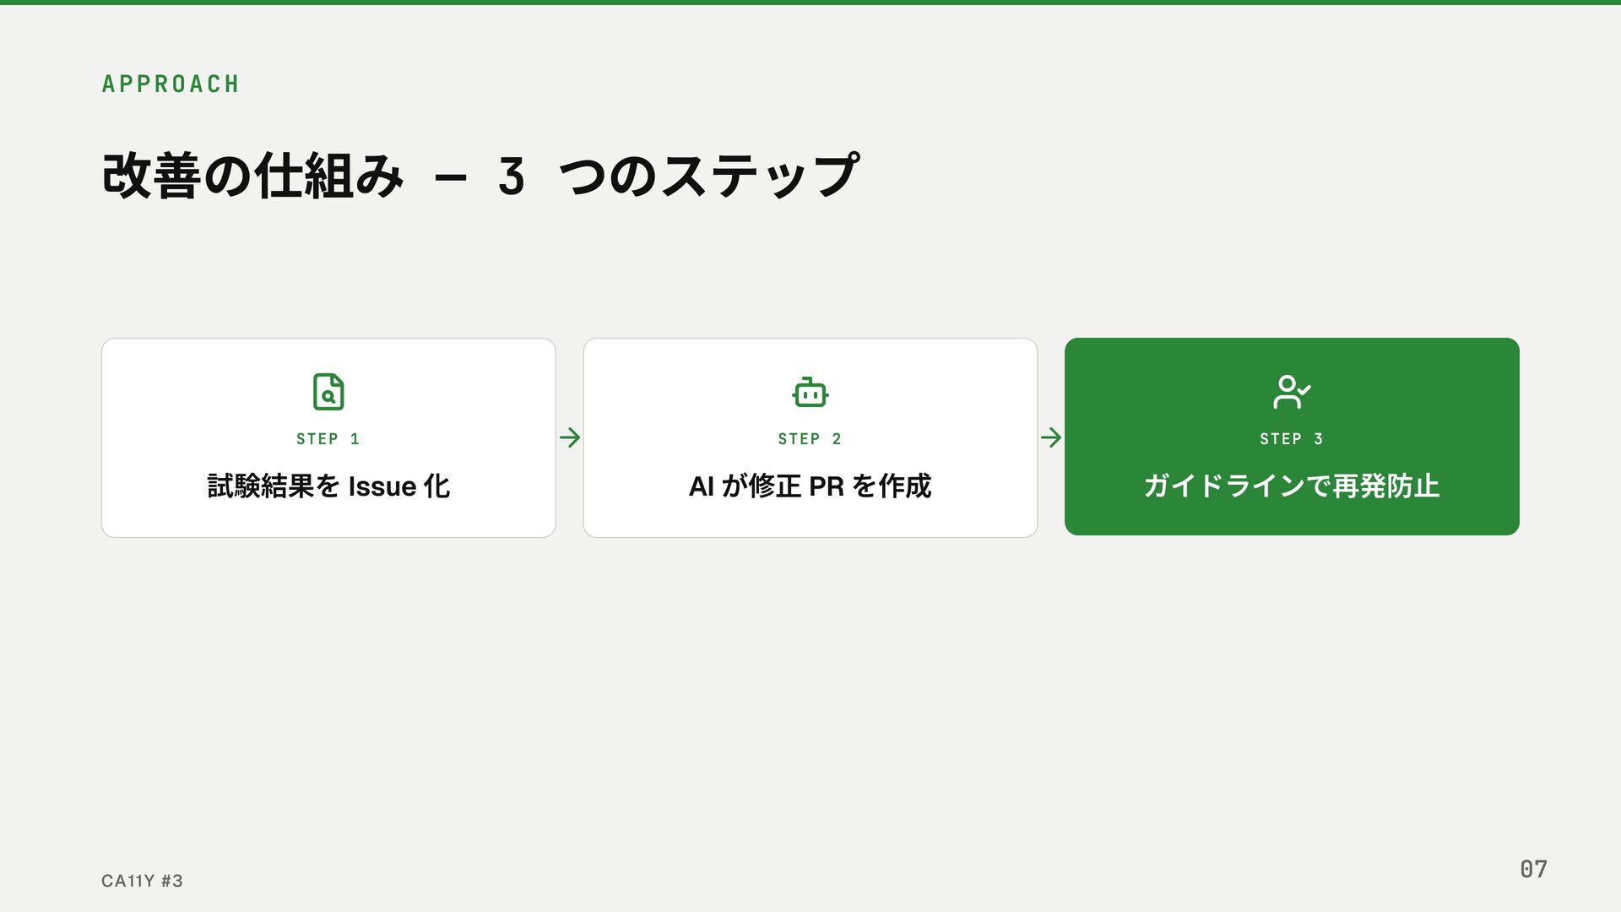Image resolution: width=1621 pixels, height=912 pixels.
Task: Click the robot icon in Step 2
Action: [810, 393]
